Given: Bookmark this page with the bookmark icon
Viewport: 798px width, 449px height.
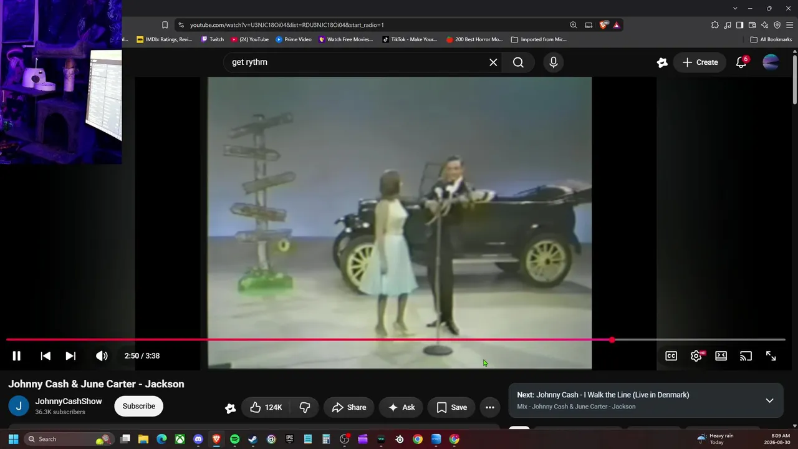Looking at the screenshot, I should click(165, 25).
